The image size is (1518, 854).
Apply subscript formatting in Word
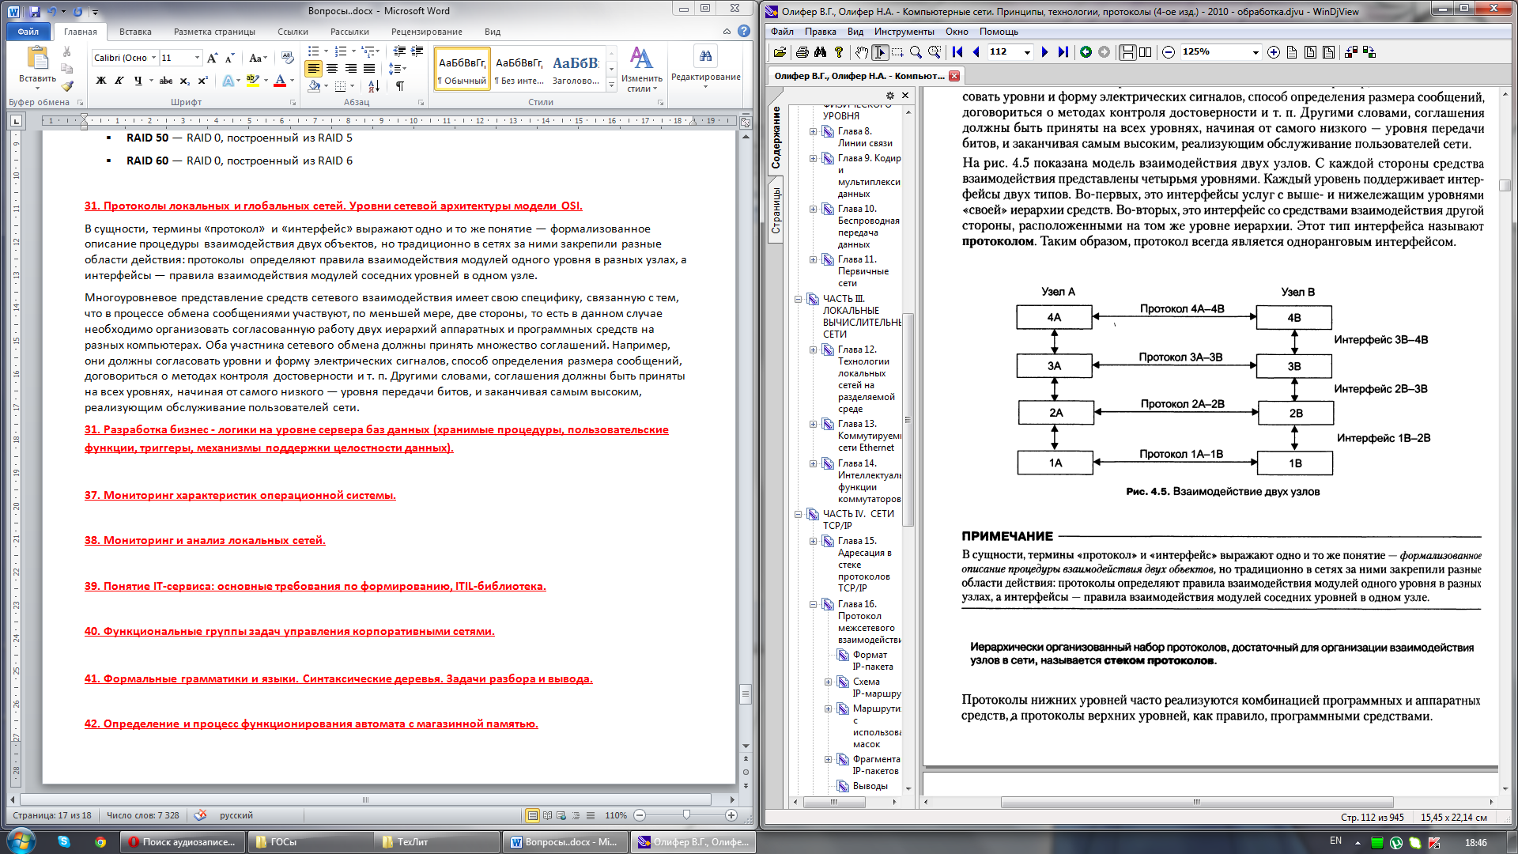click(184, 81)
